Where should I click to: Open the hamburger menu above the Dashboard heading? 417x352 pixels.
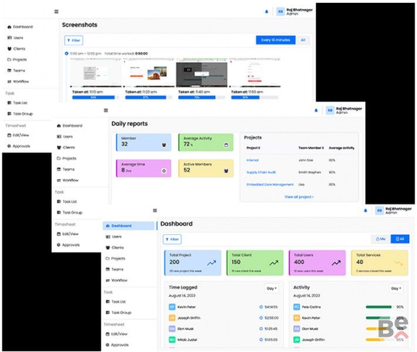155,210
